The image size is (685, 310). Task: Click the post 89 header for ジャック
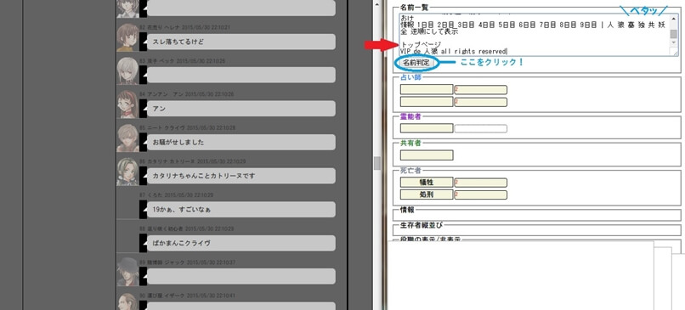point(188,262)
